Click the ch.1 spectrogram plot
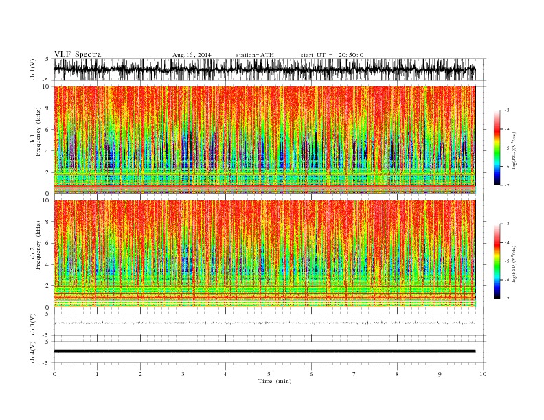The width and height of the screenshot is (544, 420). 264,140
